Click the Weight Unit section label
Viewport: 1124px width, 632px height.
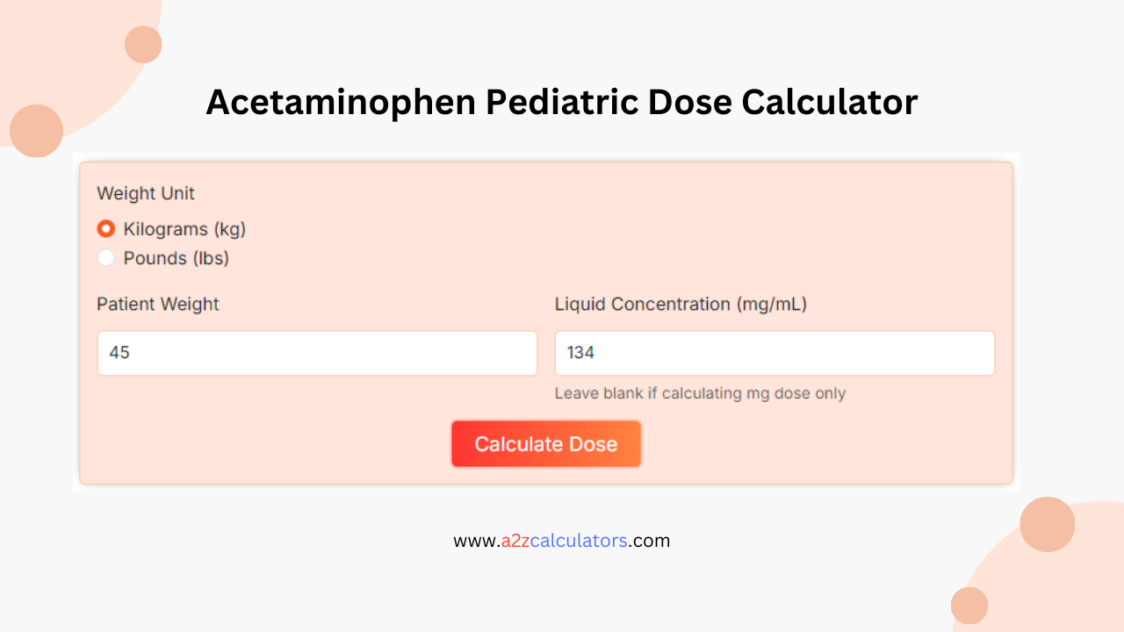[x=146, y=193]
